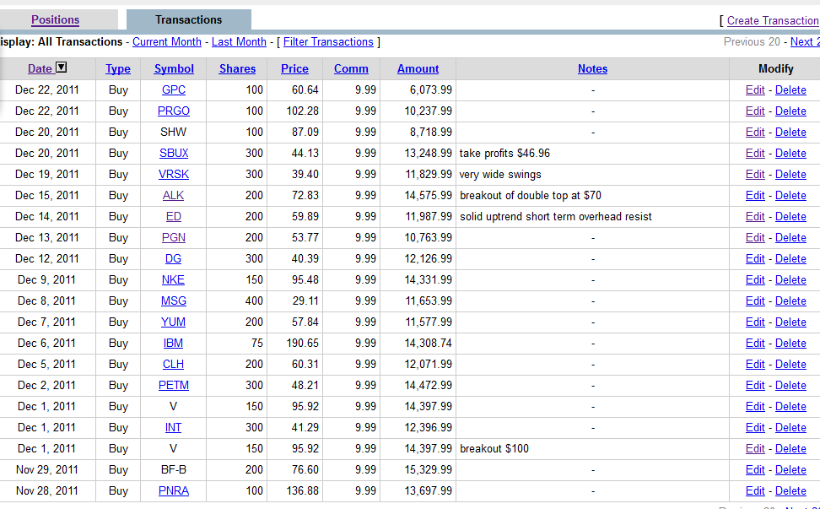This screenshot has width=820, height=509.
Task: Edit the ALK transaction
Action: (755, 195)
